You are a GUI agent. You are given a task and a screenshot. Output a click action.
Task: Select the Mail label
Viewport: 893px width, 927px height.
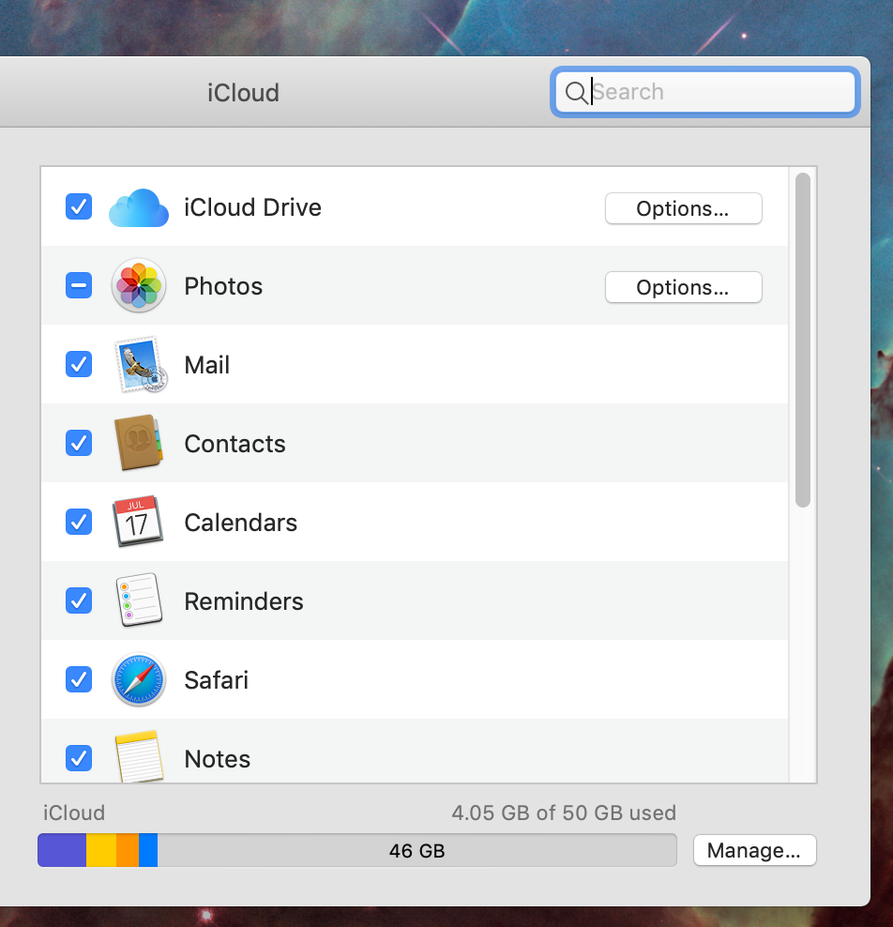(x=207, y=365)
